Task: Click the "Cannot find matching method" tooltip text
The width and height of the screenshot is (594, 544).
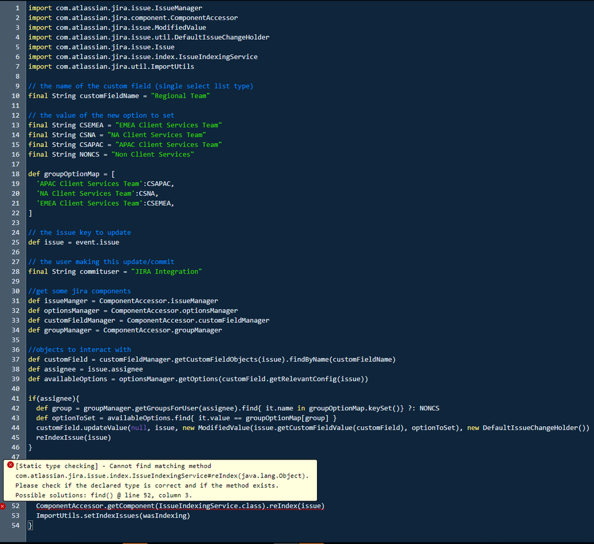Action: coord(161,466)
